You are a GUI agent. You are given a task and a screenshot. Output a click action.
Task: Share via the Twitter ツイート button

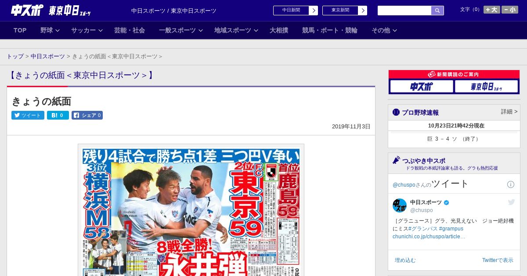tap(28, 115)
